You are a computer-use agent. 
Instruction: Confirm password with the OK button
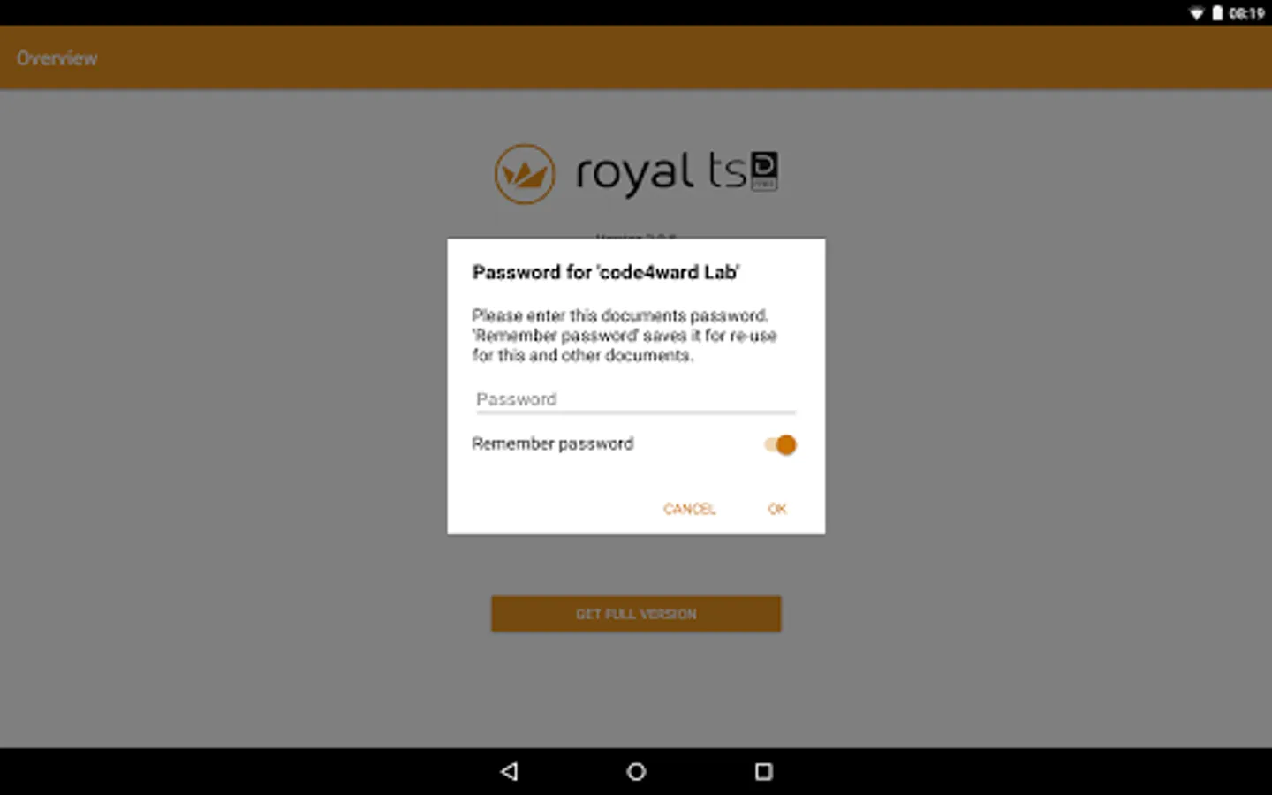[776, 509]
